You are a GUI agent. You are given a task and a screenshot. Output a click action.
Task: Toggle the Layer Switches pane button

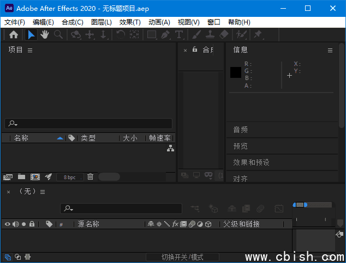coord(8,257)
